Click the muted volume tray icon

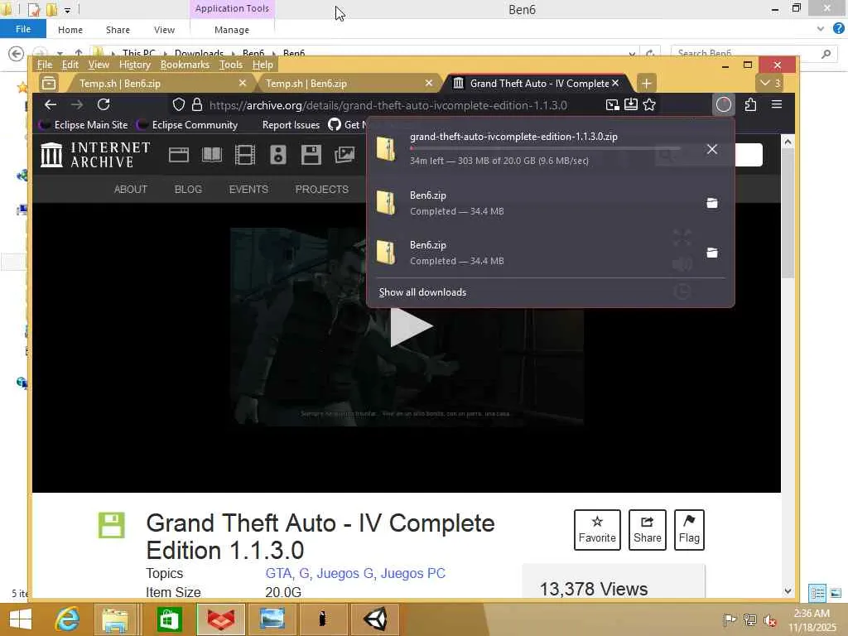tap(769, 620)
